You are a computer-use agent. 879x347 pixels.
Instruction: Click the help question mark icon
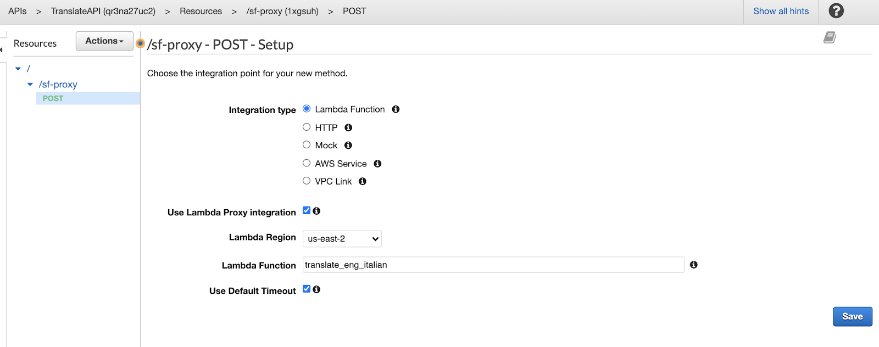836,11
